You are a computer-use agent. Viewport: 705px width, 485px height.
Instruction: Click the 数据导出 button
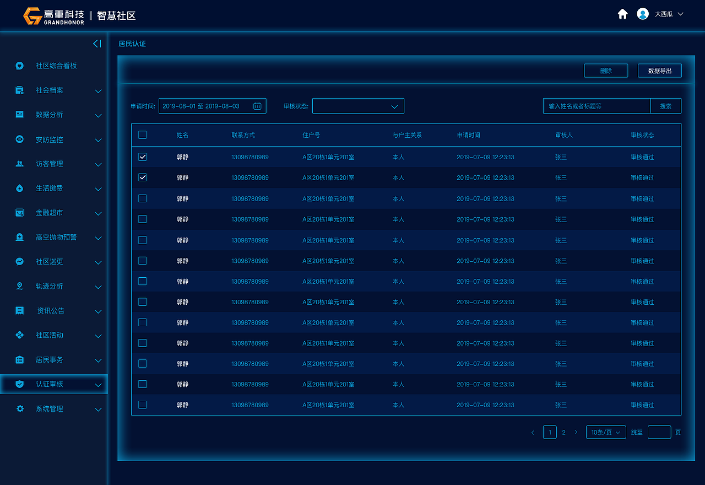coord(660,71)
